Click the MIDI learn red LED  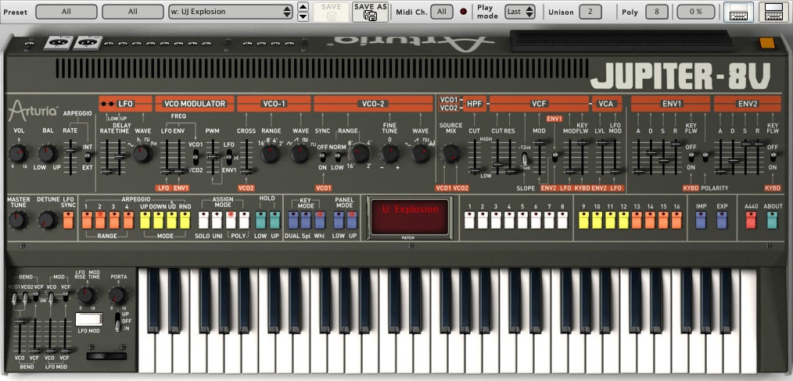(463, 11)
